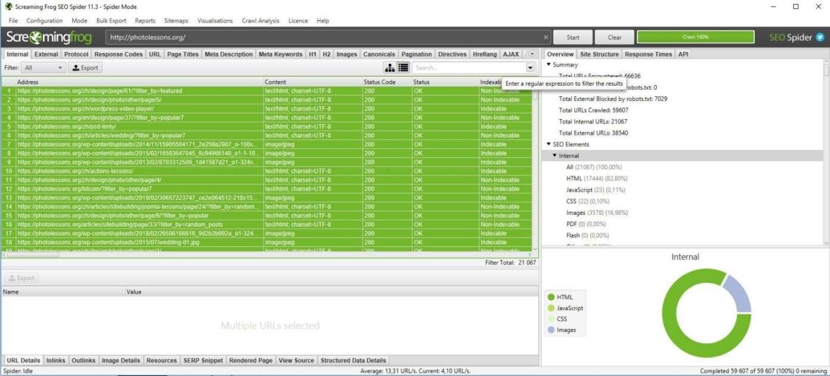This screenshot has width=830, height=376.
Task: Open the Mode menu
Action: tap(79, 20)
